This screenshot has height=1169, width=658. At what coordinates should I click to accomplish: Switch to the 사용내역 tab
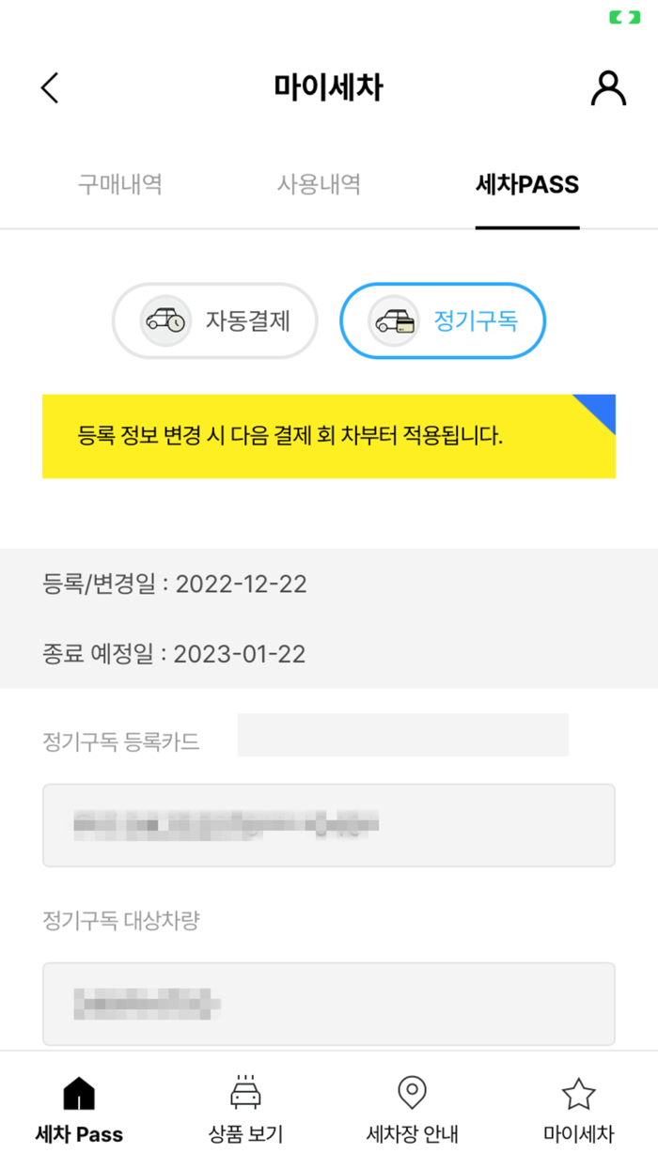coord(319,184)
